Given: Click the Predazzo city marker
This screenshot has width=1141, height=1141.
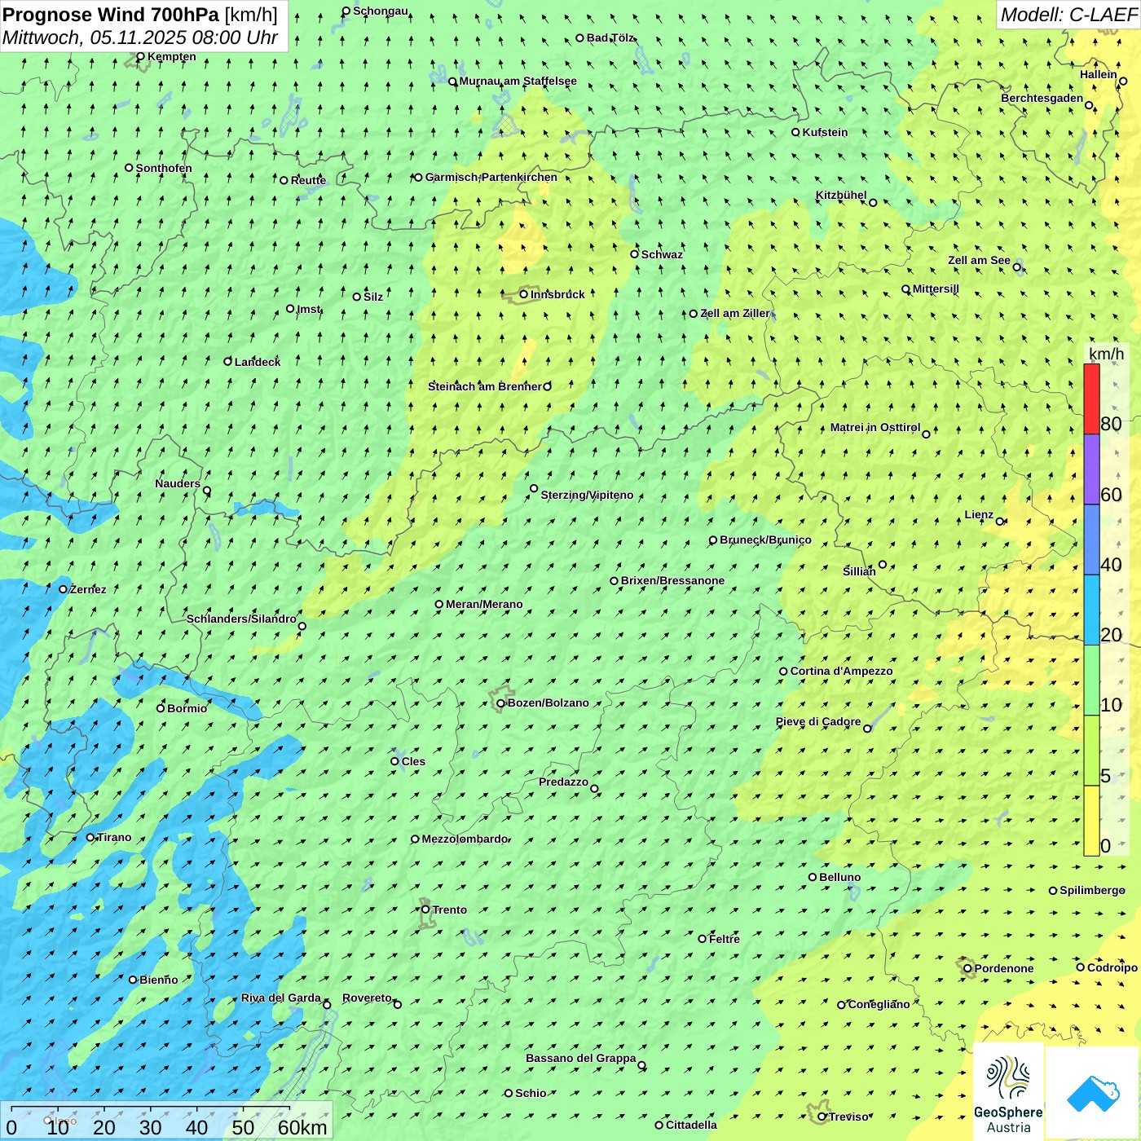Looking at the screenshot, I should 594,789.
